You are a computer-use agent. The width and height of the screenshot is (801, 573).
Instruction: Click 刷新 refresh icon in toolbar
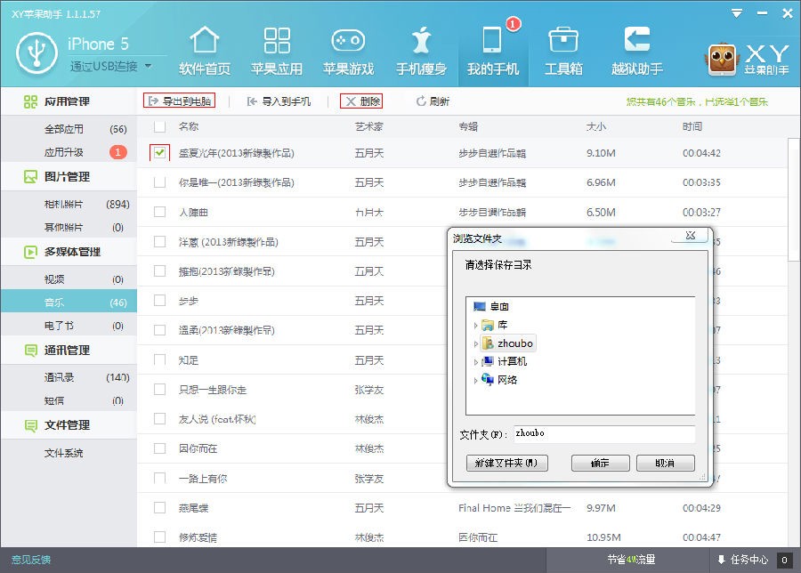tap(422, 101)
